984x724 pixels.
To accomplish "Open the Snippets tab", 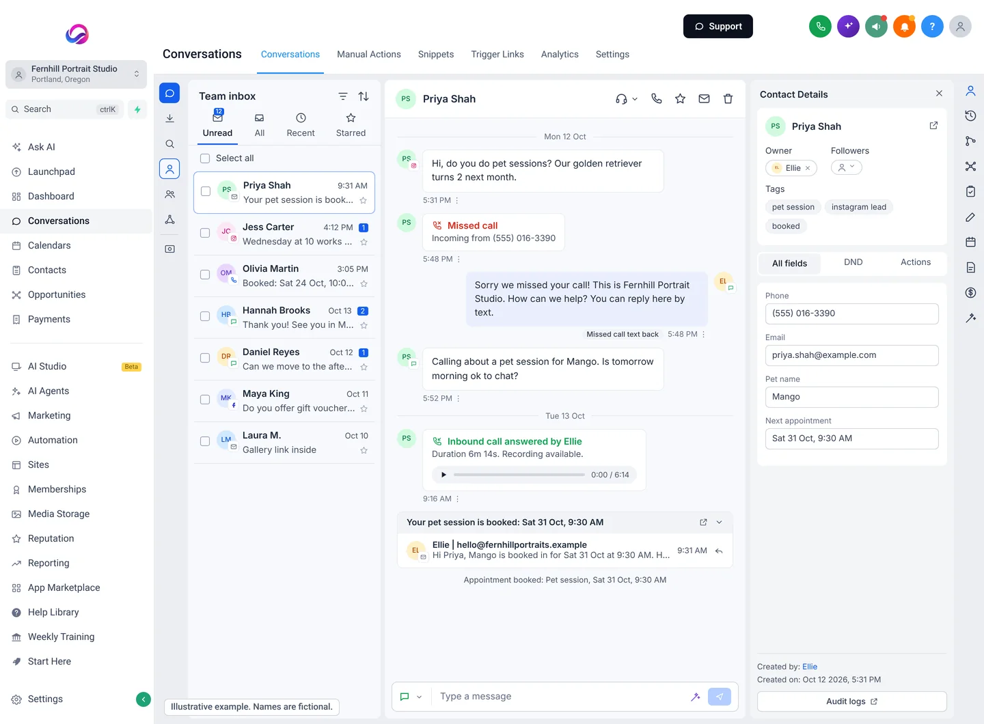I will tap(436, 55).
